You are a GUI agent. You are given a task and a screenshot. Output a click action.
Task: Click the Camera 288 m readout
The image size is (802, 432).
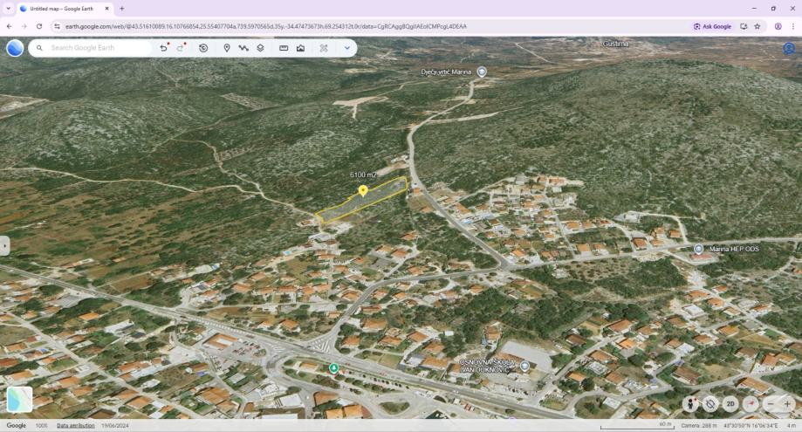tap(699, 425)
